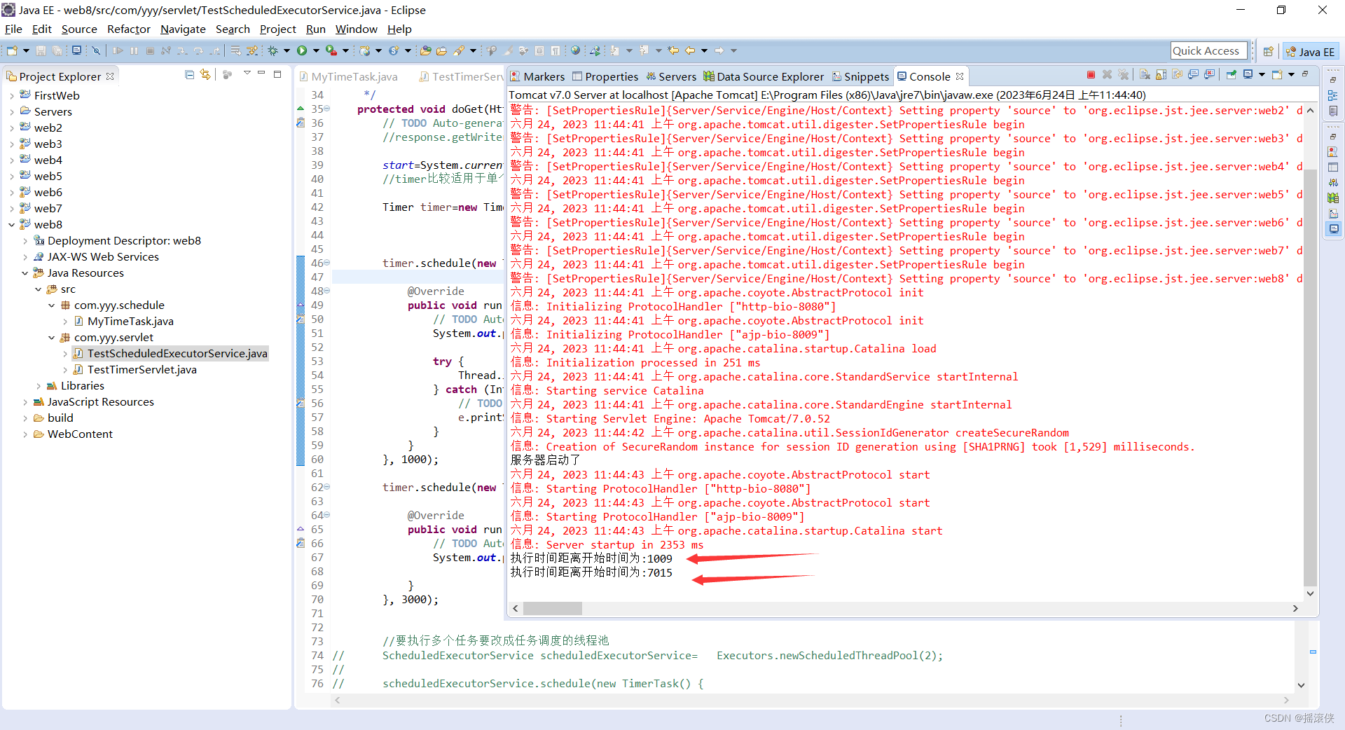The width and height of the screenshot is (1345, 730).
Task: Click Link with Editor icon
Action: tap(205, 74)
